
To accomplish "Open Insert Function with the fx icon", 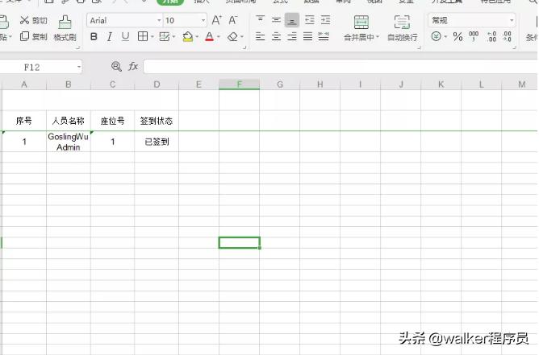I will point(133,66).
